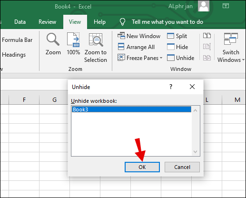Toggle the Headings option
The width and height of the screenshot is (246, 198).
coord(14,55)
